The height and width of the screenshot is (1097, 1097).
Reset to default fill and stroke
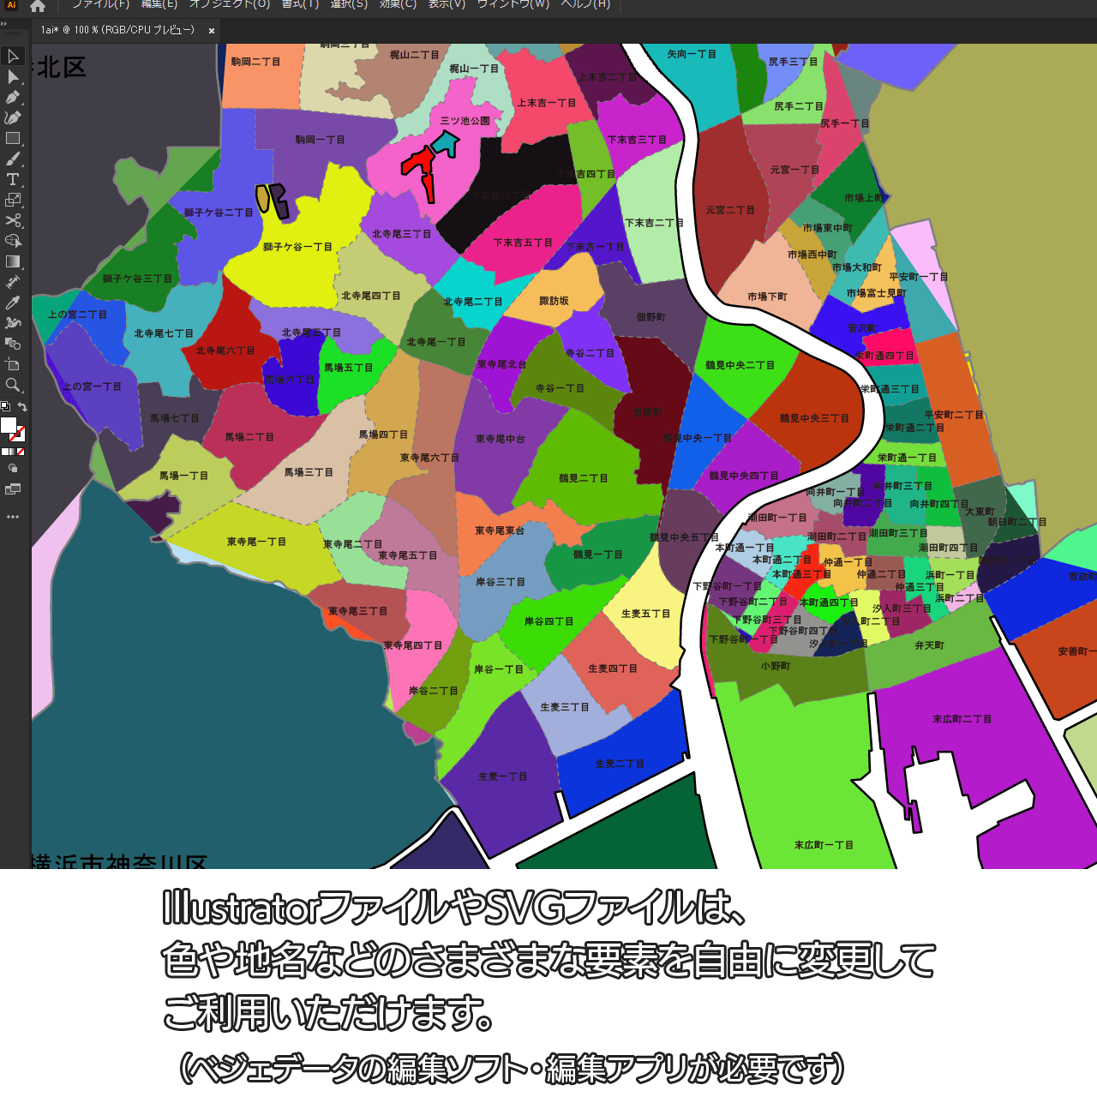5,407
